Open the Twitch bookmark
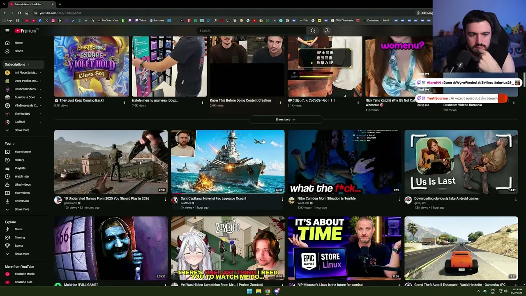Screen dimensions: 526x296 (141, 21)
